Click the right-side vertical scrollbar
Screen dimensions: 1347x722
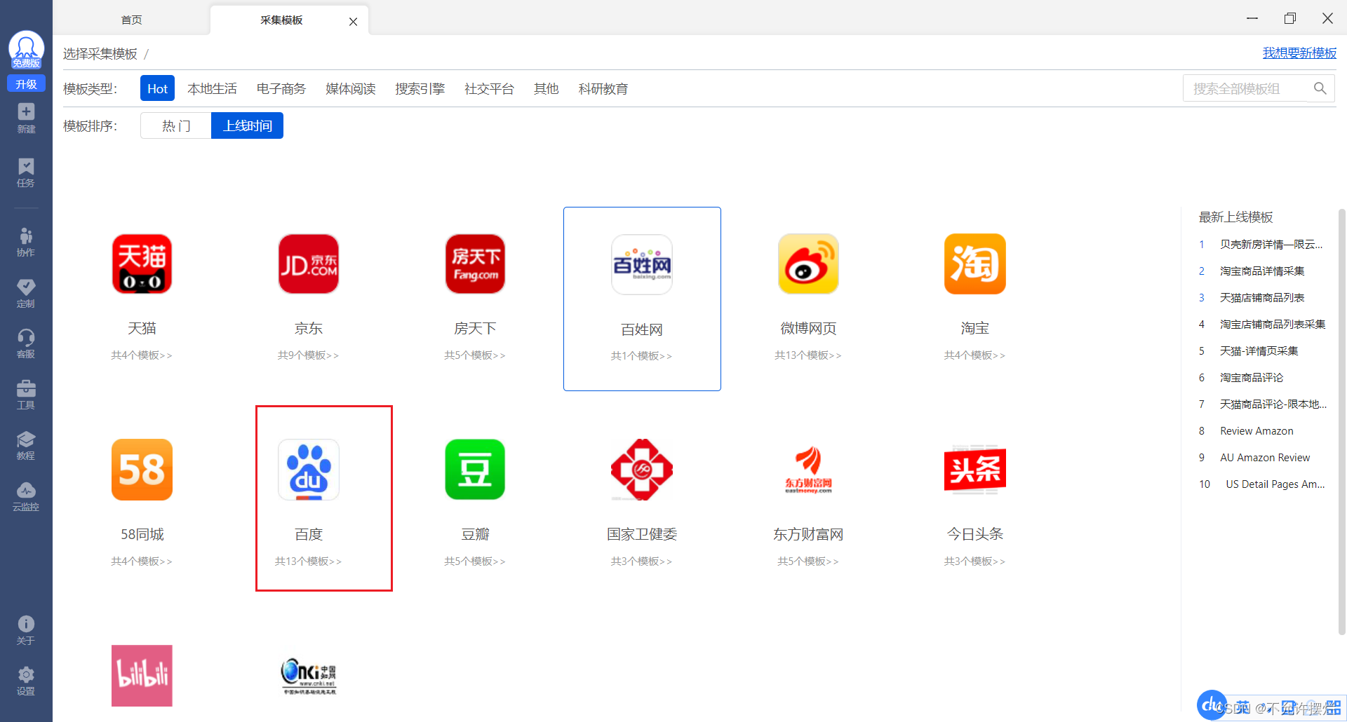click(1342, 421)
